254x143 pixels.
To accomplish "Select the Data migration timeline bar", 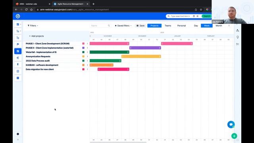I will tap(114, 69).
